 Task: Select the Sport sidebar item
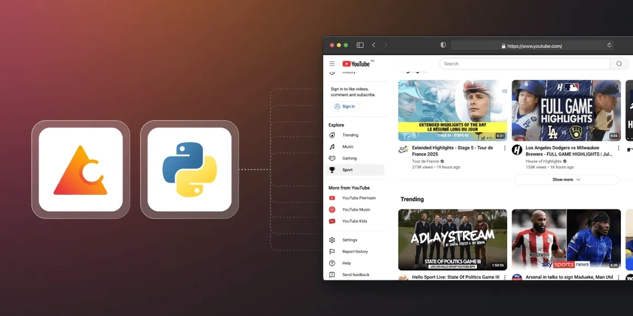[348, 170]
